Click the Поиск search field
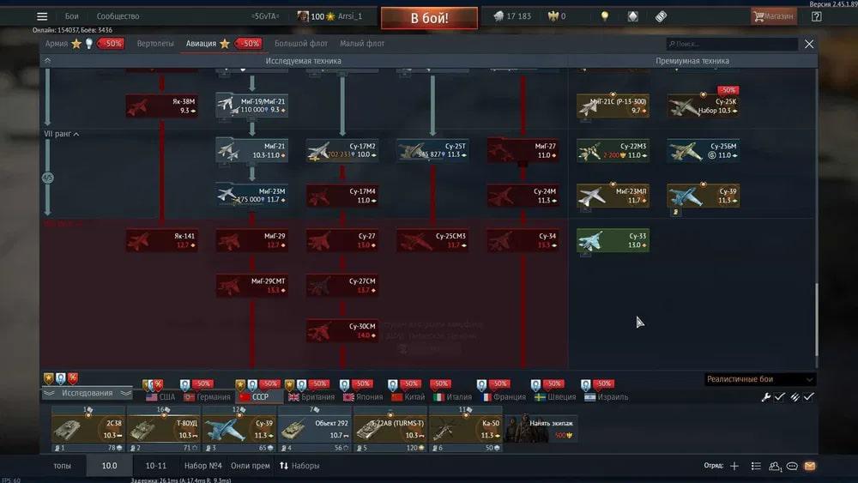This screenshot has height=483, width=858. 732,44
